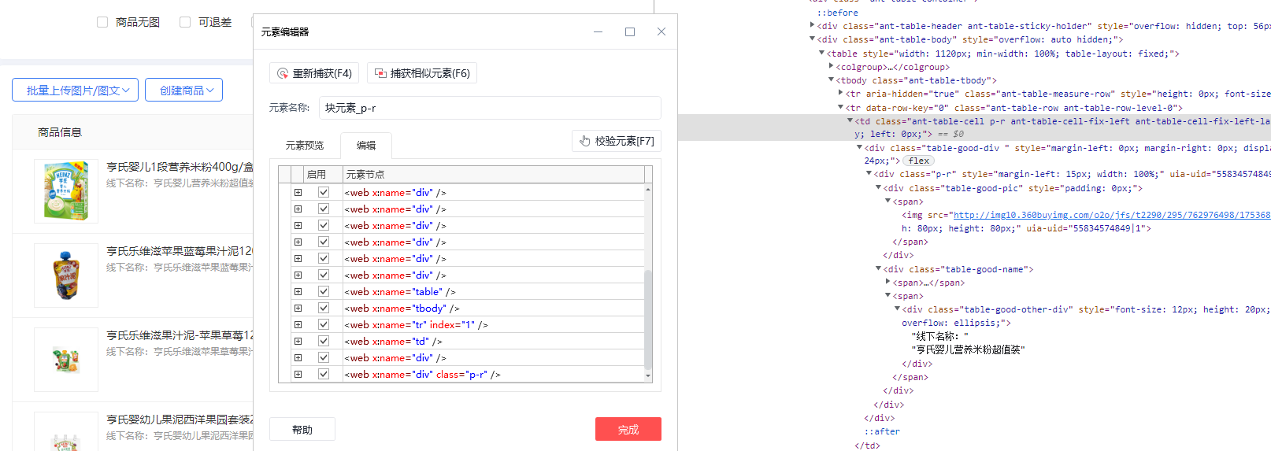Select the 编辑 tab
The height and width of the screenshot is (451, 1271).
(366, 146)
